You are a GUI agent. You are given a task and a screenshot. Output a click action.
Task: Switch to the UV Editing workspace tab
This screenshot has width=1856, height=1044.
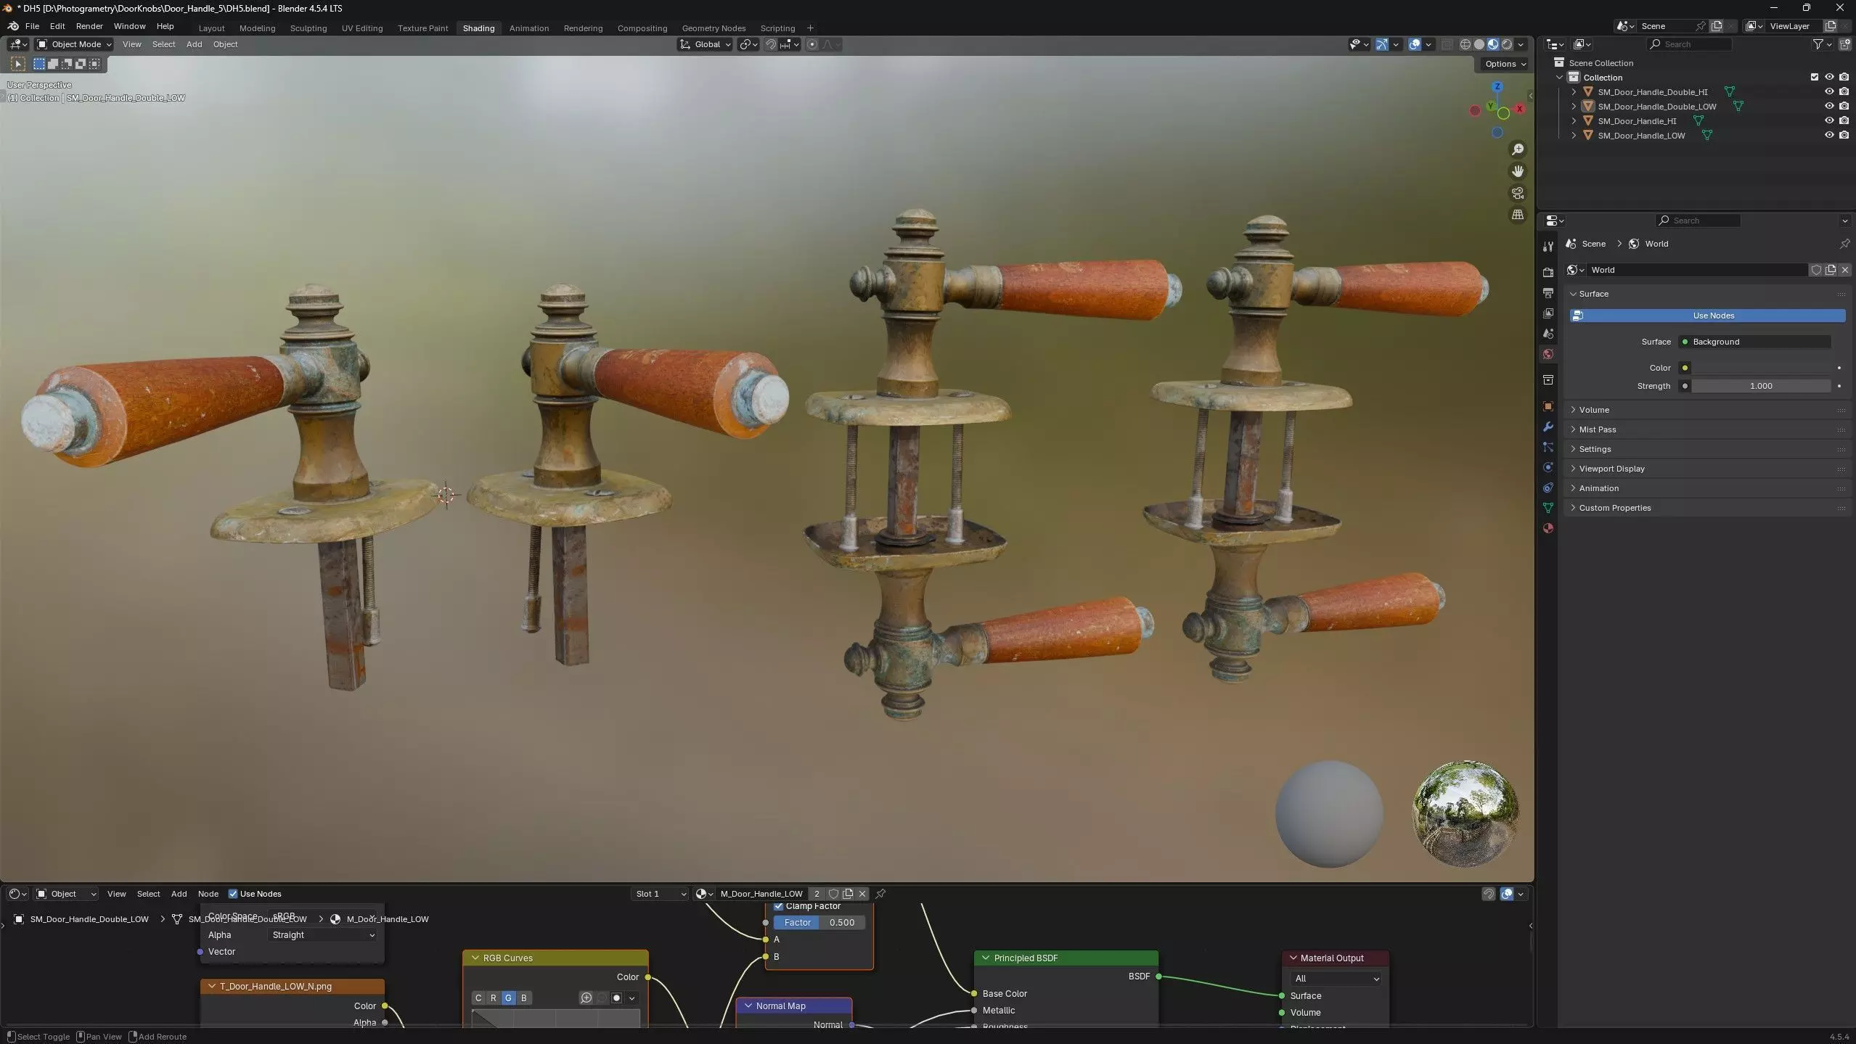coord(361,28)
